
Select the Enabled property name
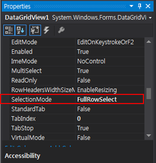pyautogui.click(x=22, y=52)
